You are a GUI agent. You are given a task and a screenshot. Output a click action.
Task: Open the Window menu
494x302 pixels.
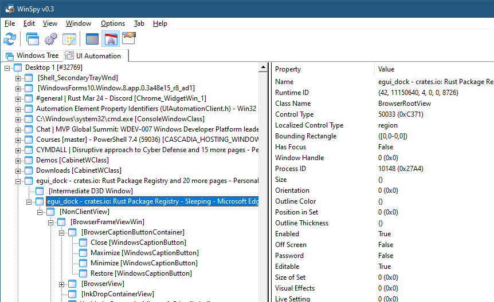click(79, 23)
